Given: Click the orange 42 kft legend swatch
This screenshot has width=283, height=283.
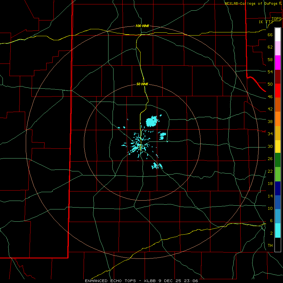Looking at the screenshot, I should 278,119.
